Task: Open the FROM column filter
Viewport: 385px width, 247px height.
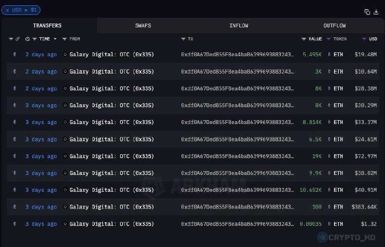Action: [64, 39]
